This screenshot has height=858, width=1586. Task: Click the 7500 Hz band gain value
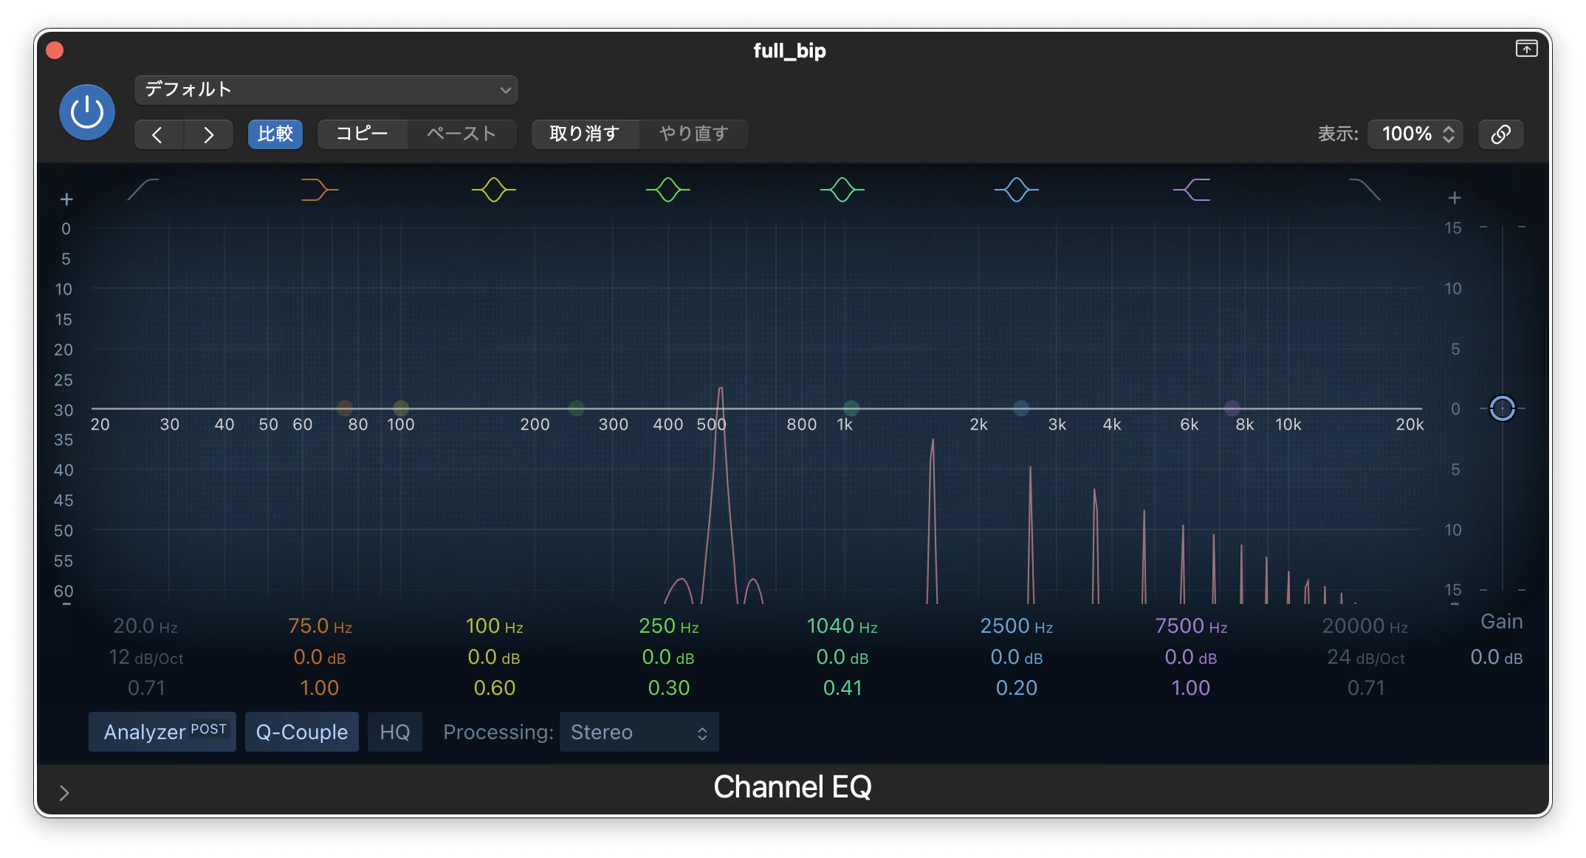[x=1191, y=657]
